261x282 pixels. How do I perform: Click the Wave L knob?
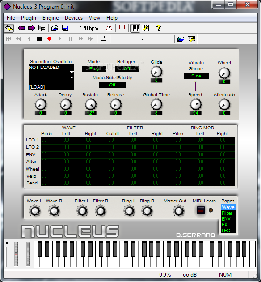click(35, 210)
